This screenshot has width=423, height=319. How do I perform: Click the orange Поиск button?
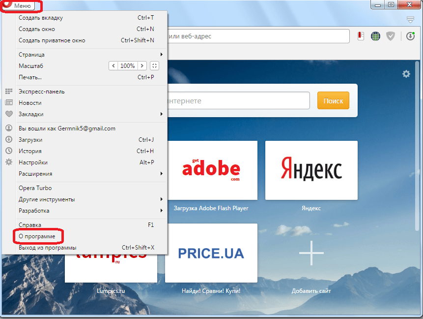(x=333, y=100)
